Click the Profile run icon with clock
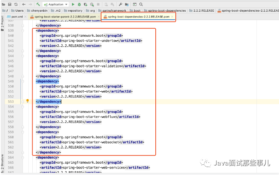The height and width of the screenshot is (175, 279). (x=92, y=4)
